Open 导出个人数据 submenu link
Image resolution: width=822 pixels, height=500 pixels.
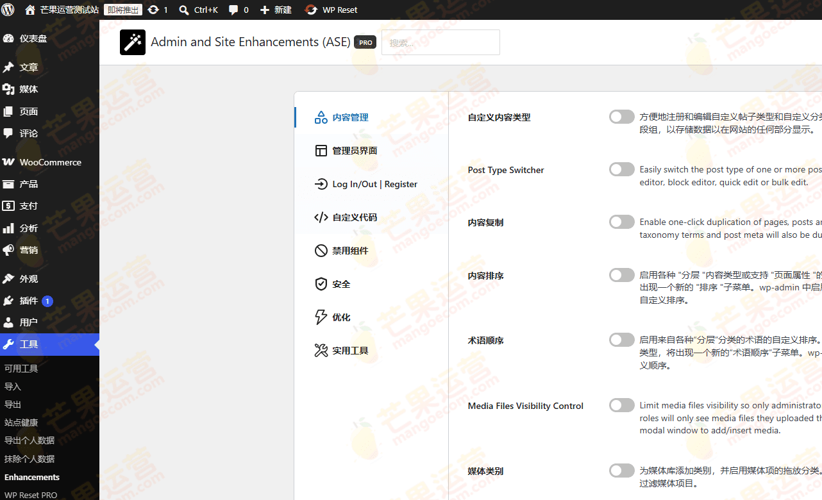click(x=29, y=440)
